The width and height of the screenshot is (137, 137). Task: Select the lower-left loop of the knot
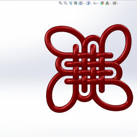click(49, 91)
